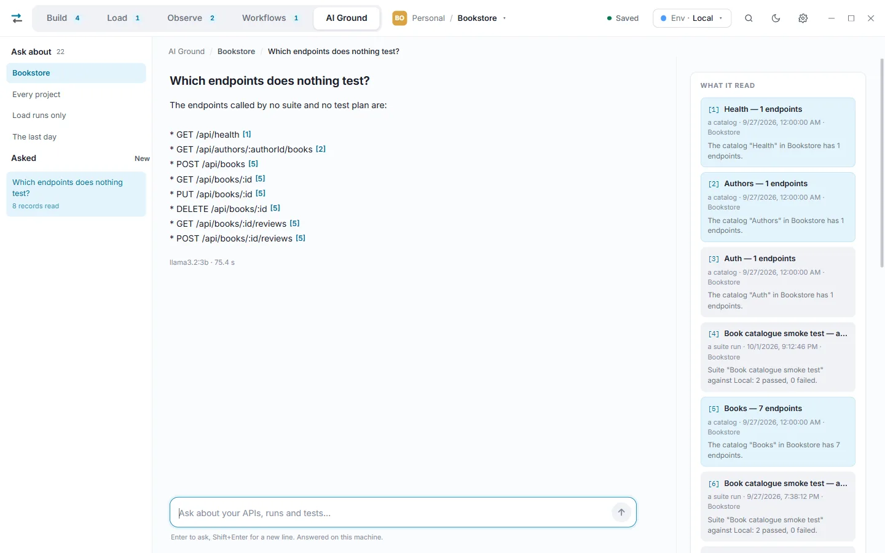The width and height of the screenshot is (885, 553).
Task: Open the search magnifier icon
Action: pyautogui.click(x=749, y=18)
